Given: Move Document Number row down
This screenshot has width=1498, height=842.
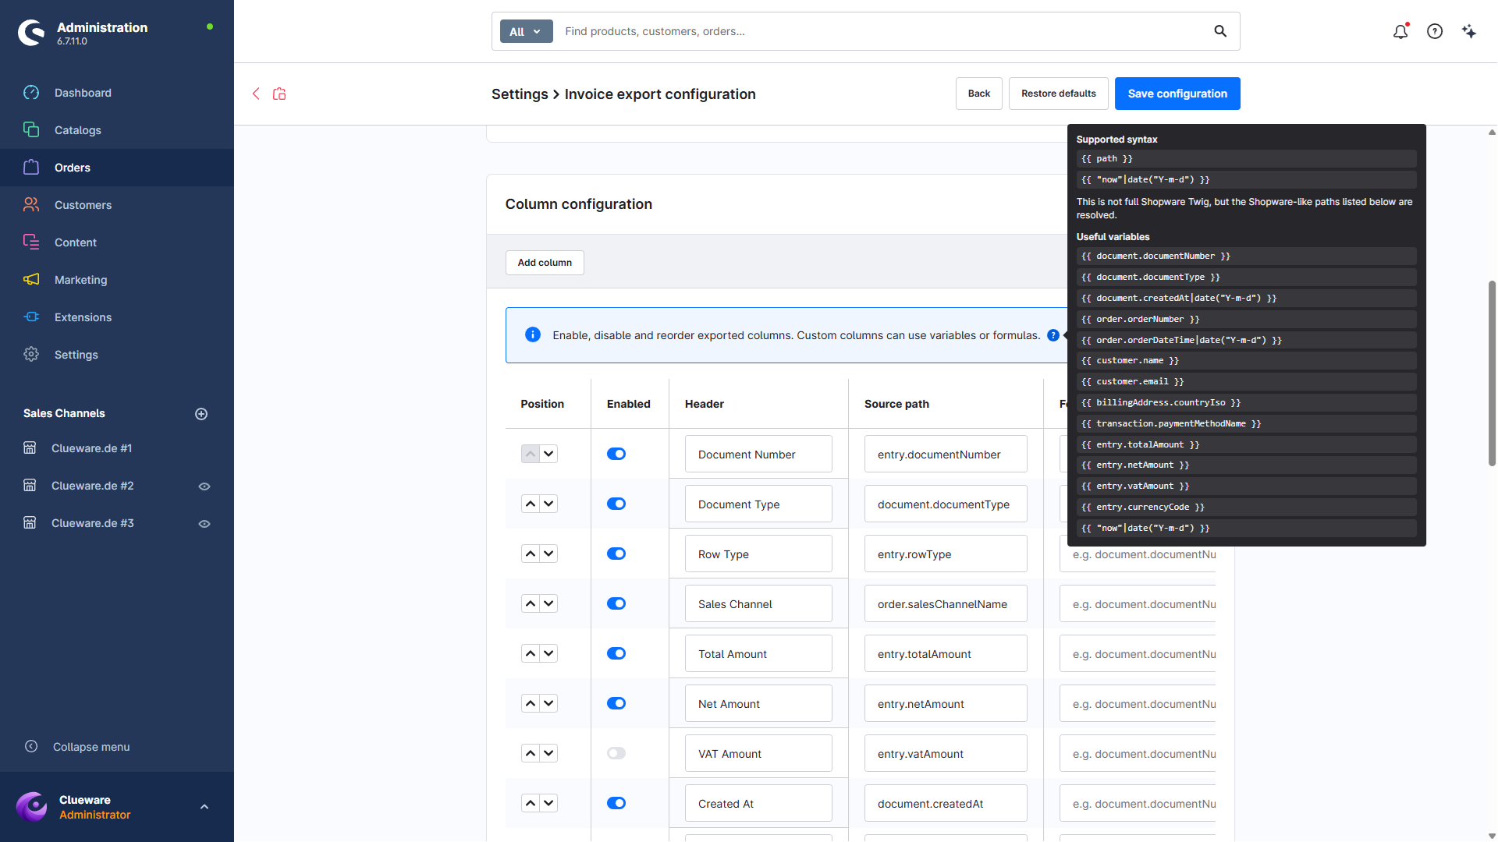Looking at the screenshot, I should [548, 454].
